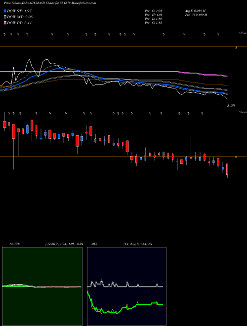Click the magenta DOW PT legend swatch

[x=5, y=23]
